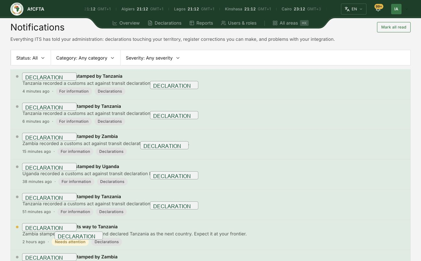This screenshot has height=261, width=421.
Task: Click For information tag on 6 minutes ago row
Action: point(74,121)
